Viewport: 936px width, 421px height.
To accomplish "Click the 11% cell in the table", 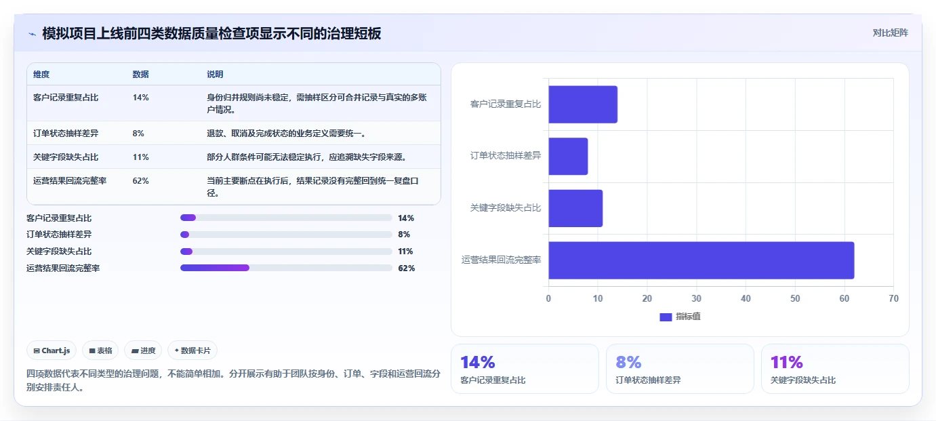I will tap(141, 157).
